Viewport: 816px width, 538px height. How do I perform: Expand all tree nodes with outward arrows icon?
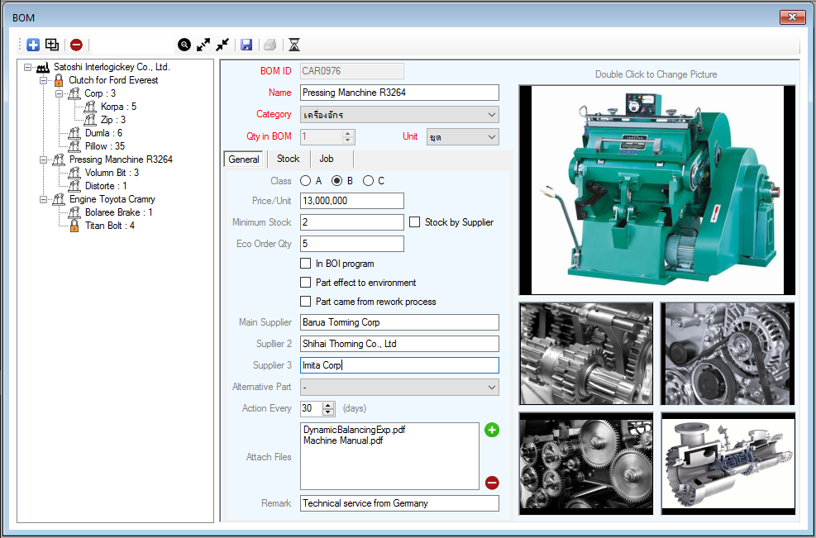click(x=203, y=45)
